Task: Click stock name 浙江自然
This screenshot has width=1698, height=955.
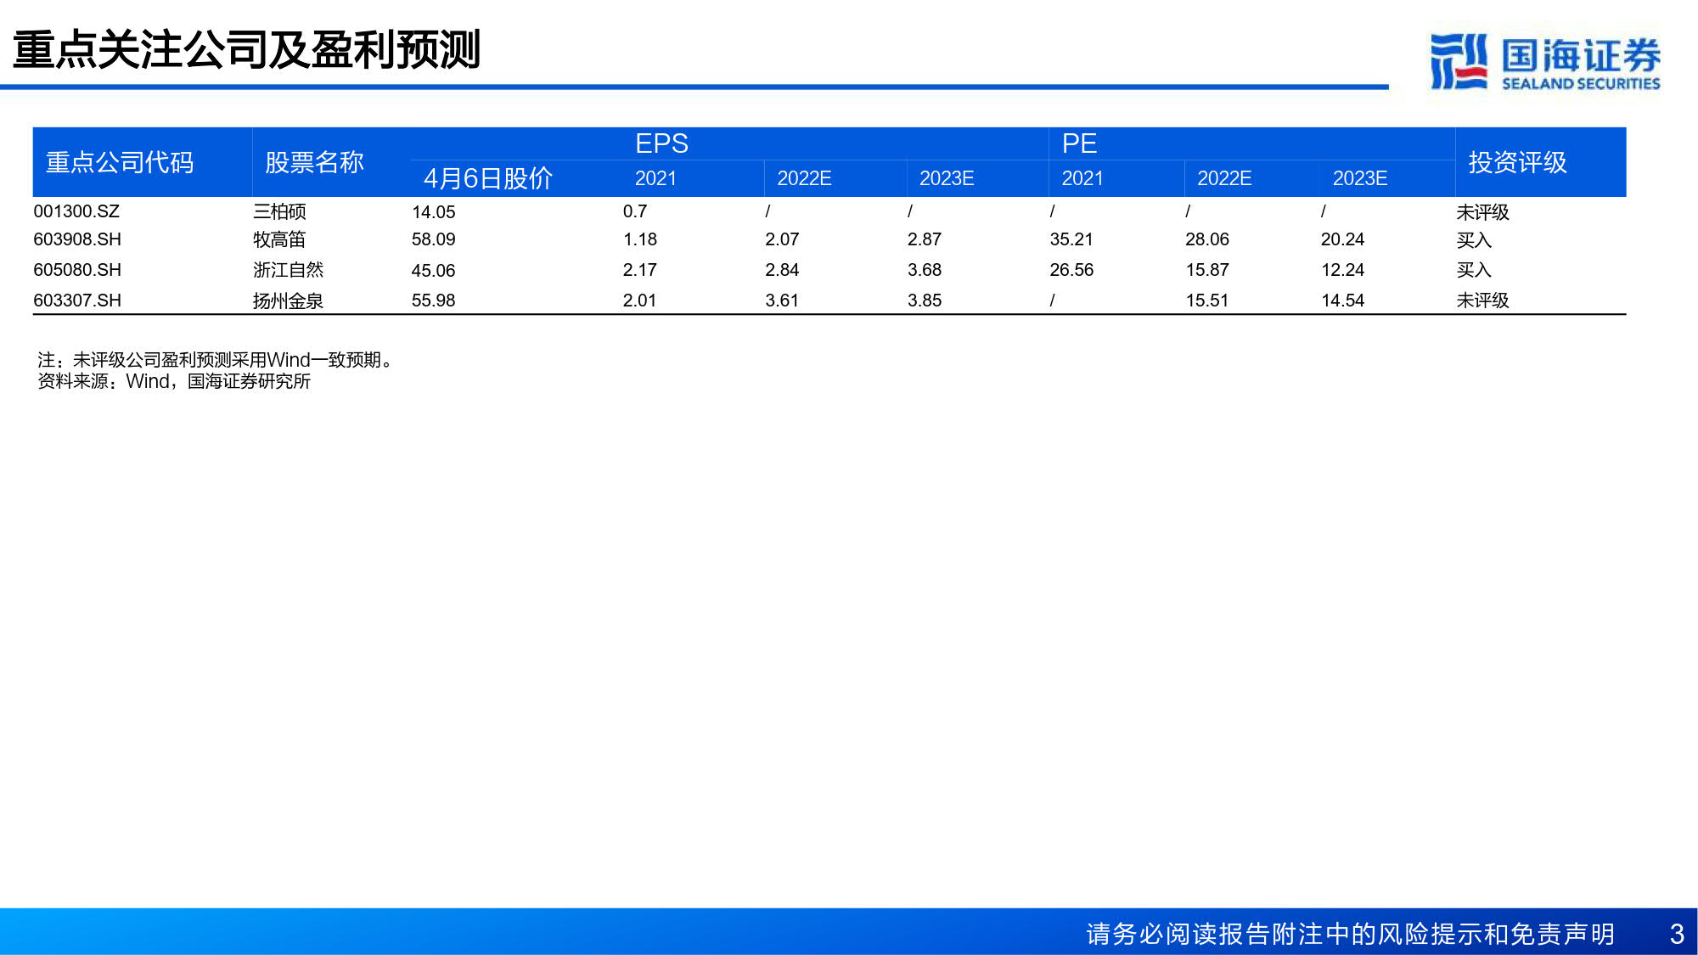Action: pyautogui.click(x=289, y=270)
